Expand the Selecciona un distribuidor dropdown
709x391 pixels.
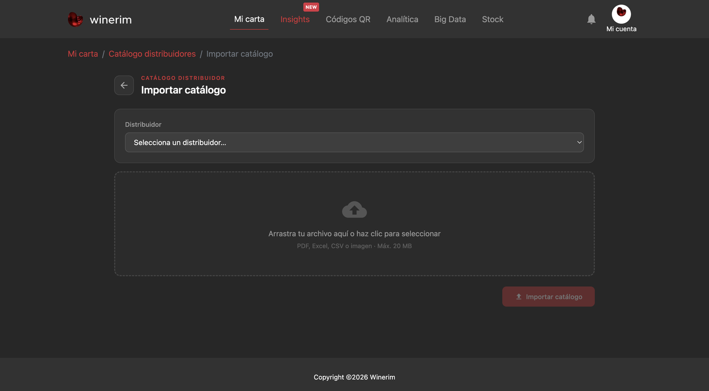point(354,142)
